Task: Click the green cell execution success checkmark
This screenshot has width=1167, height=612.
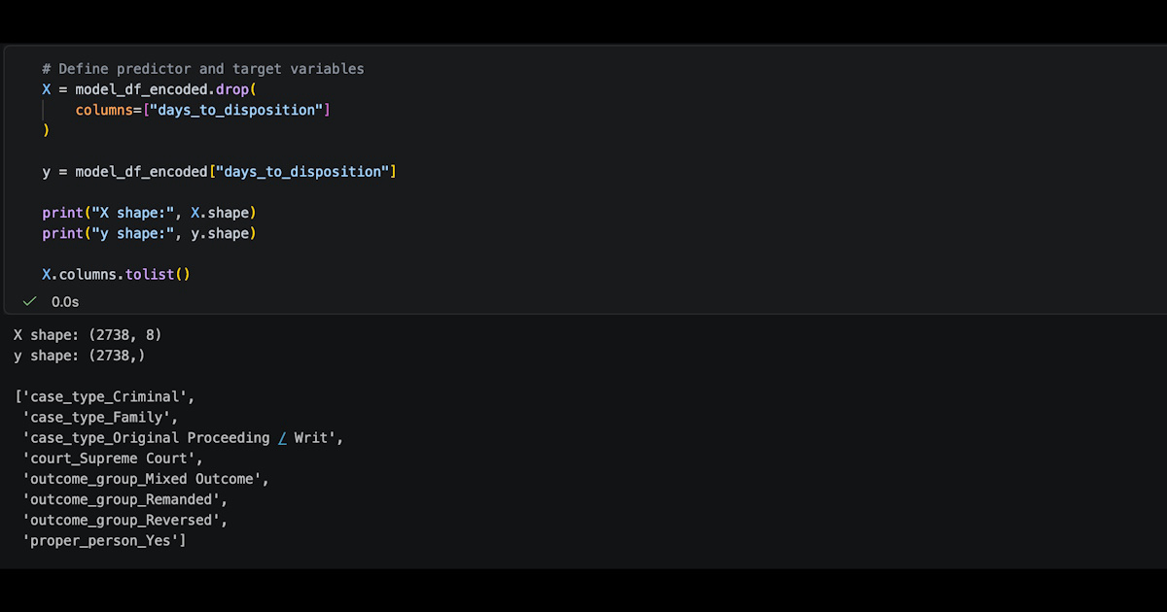Action: (x=29, y=302)
